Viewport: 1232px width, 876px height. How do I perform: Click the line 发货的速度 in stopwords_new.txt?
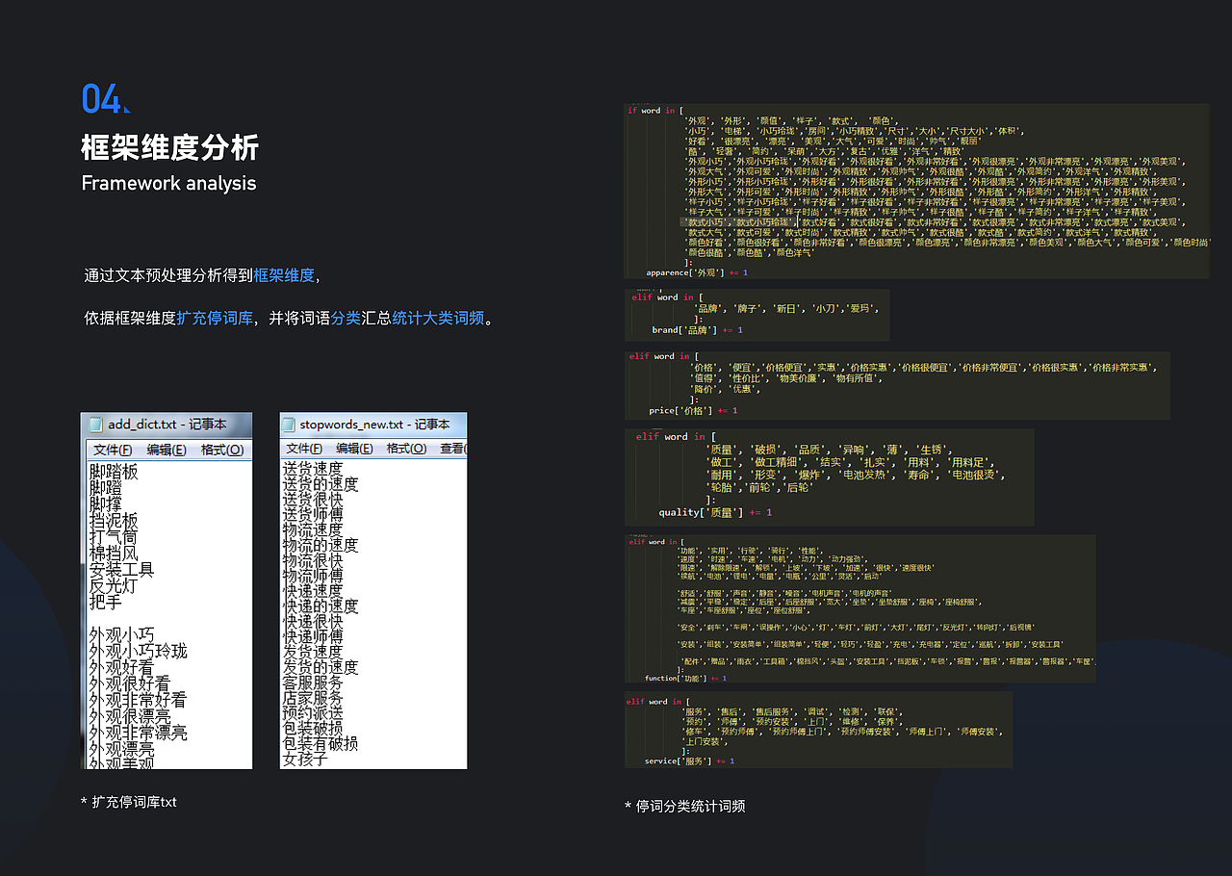(320, 667)
